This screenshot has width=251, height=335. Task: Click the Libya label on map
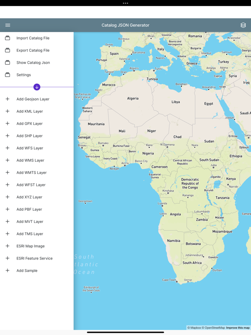tap(176, 102)
